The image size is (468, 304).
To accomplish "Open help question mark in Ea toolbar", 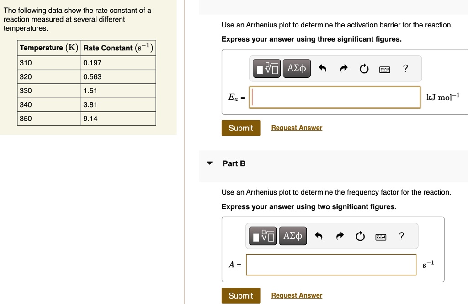I will [x=405, y=69].
